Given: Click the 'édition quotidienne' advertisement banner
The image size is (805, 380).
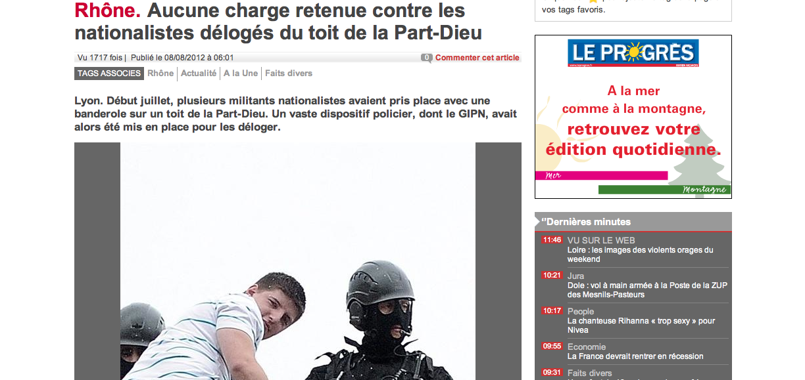Looking at the screenshot, I should click(633, 117).
